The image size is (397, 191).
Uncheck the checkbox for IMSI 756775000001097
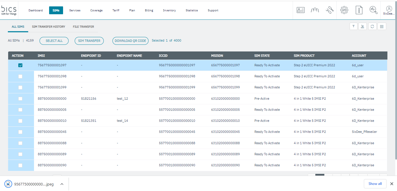pyautogui.click(x=20, y=65)
